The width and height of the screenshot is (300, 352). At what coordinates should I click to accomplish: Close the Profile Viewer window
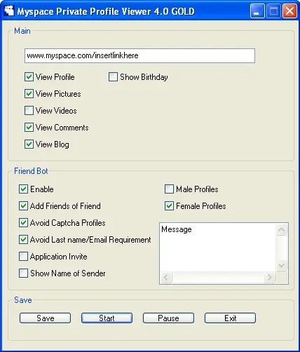[289, 11]
